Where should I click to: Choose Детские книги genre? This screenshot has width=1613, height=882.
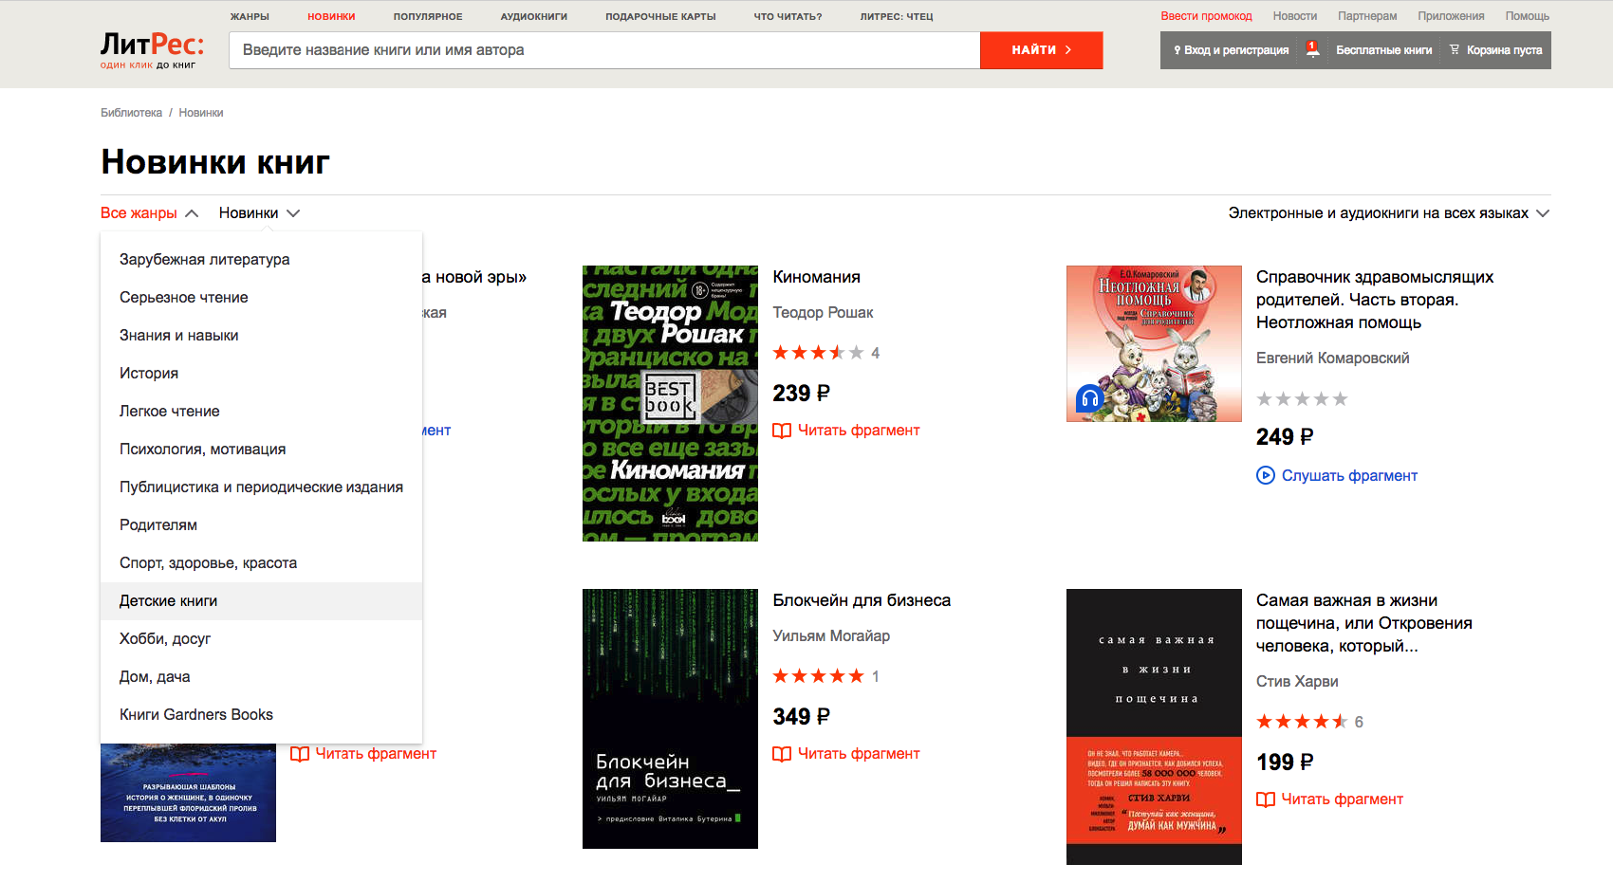(x=261, y=601)
